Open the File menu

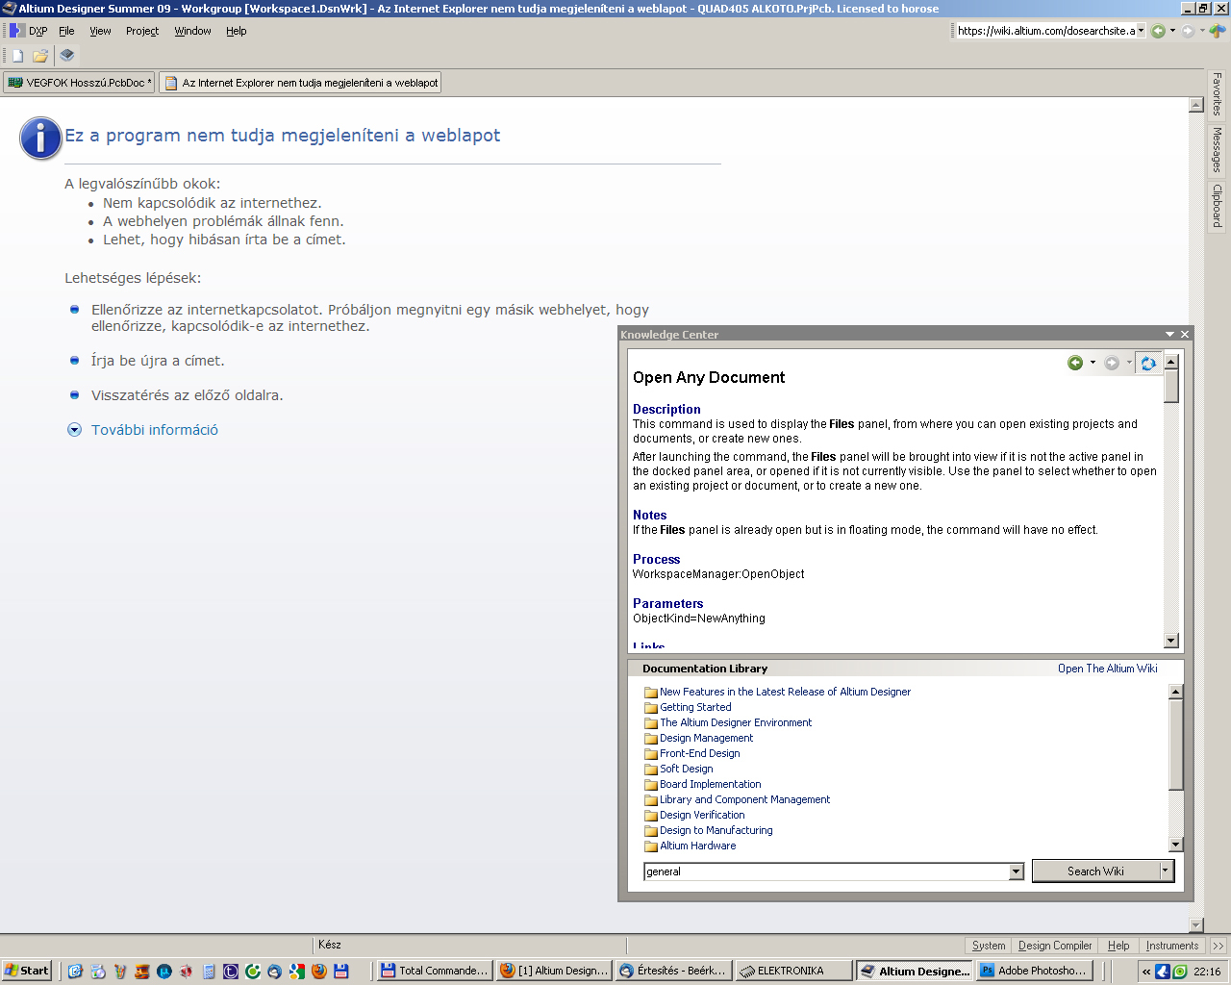pos(66,31)
